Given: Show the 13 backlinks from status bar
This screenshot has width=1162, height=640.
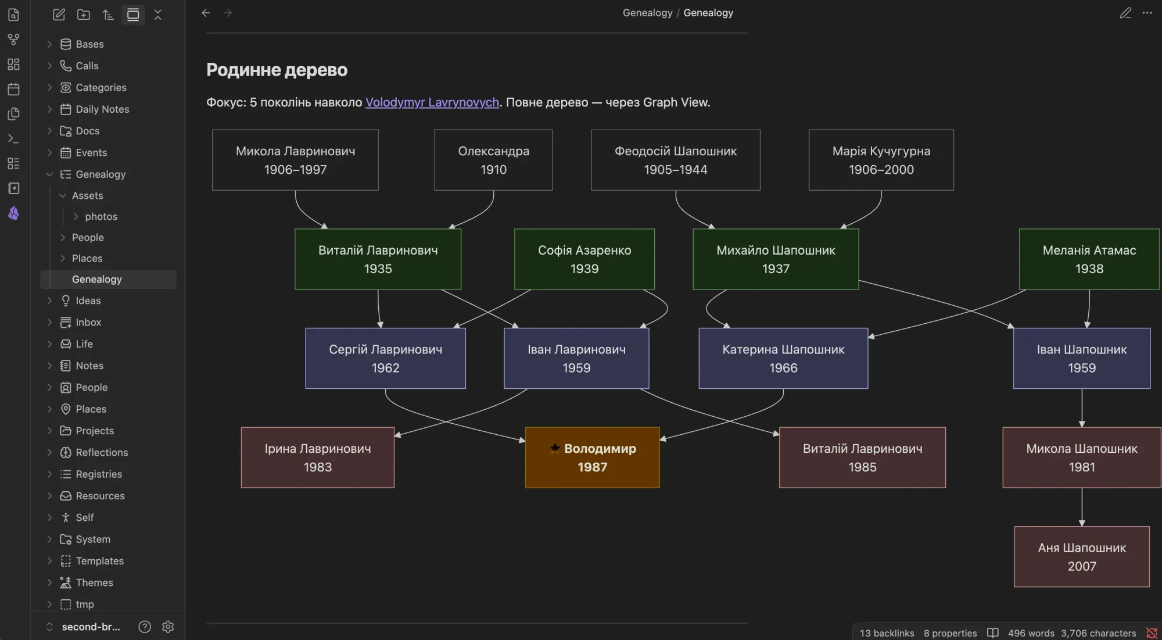Looking at the screenshot, I should coord(887,633).
